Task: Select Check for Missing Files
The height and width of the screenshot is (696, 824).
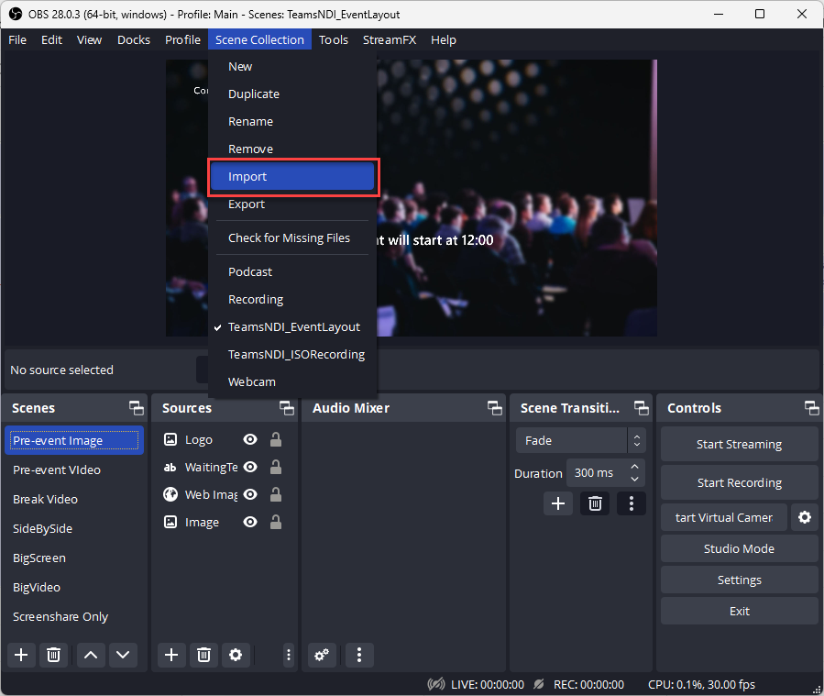Action: [292, 238]
